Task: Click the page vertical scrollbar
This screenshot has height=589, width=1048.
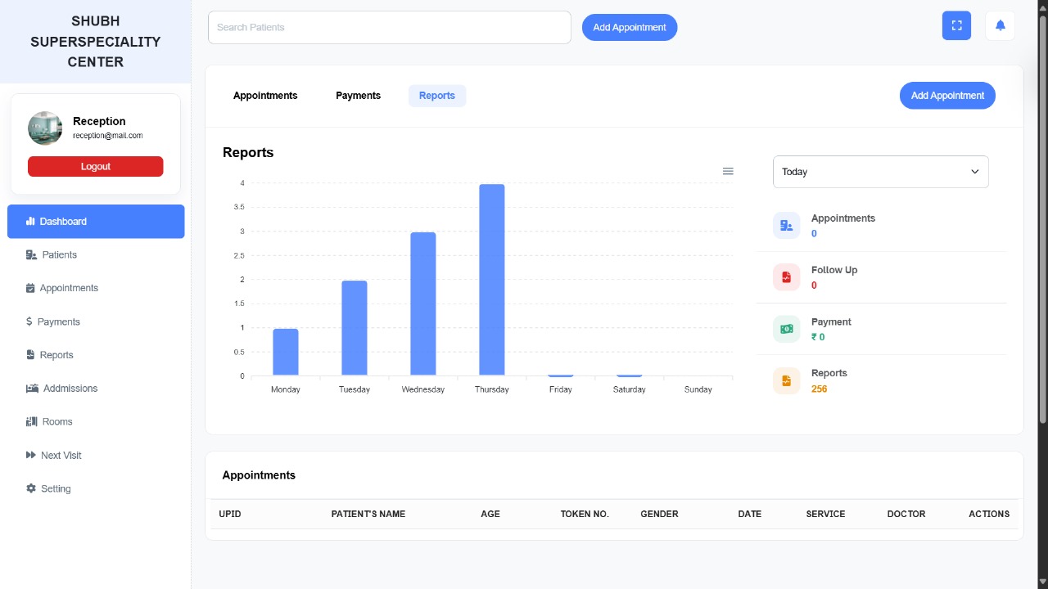Action: [x=1042, y=220]
